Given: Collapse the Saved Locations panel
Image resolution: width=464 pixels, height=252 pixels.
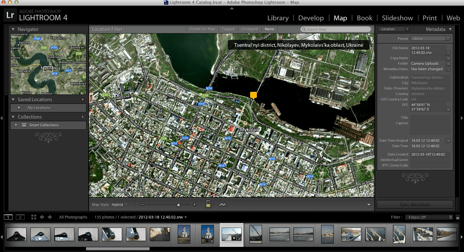Looking at the screenshot, I should (13, 100).
